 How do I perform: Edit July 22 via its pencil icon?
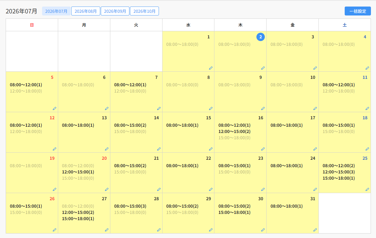pyautogui.click(x=211, y=189)
